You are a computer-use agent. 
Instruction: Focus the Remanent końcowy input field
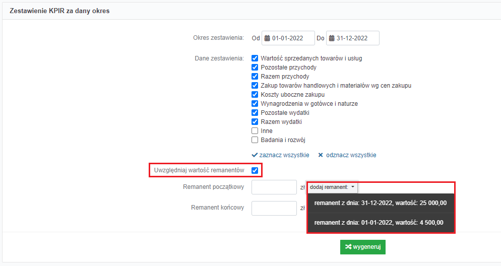[x=274, y=208]
